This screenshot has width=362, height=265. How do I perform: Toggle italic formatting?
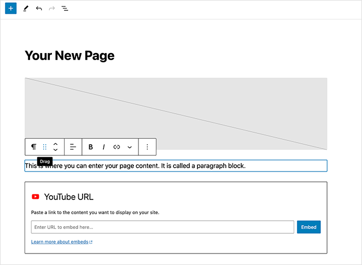103,147
